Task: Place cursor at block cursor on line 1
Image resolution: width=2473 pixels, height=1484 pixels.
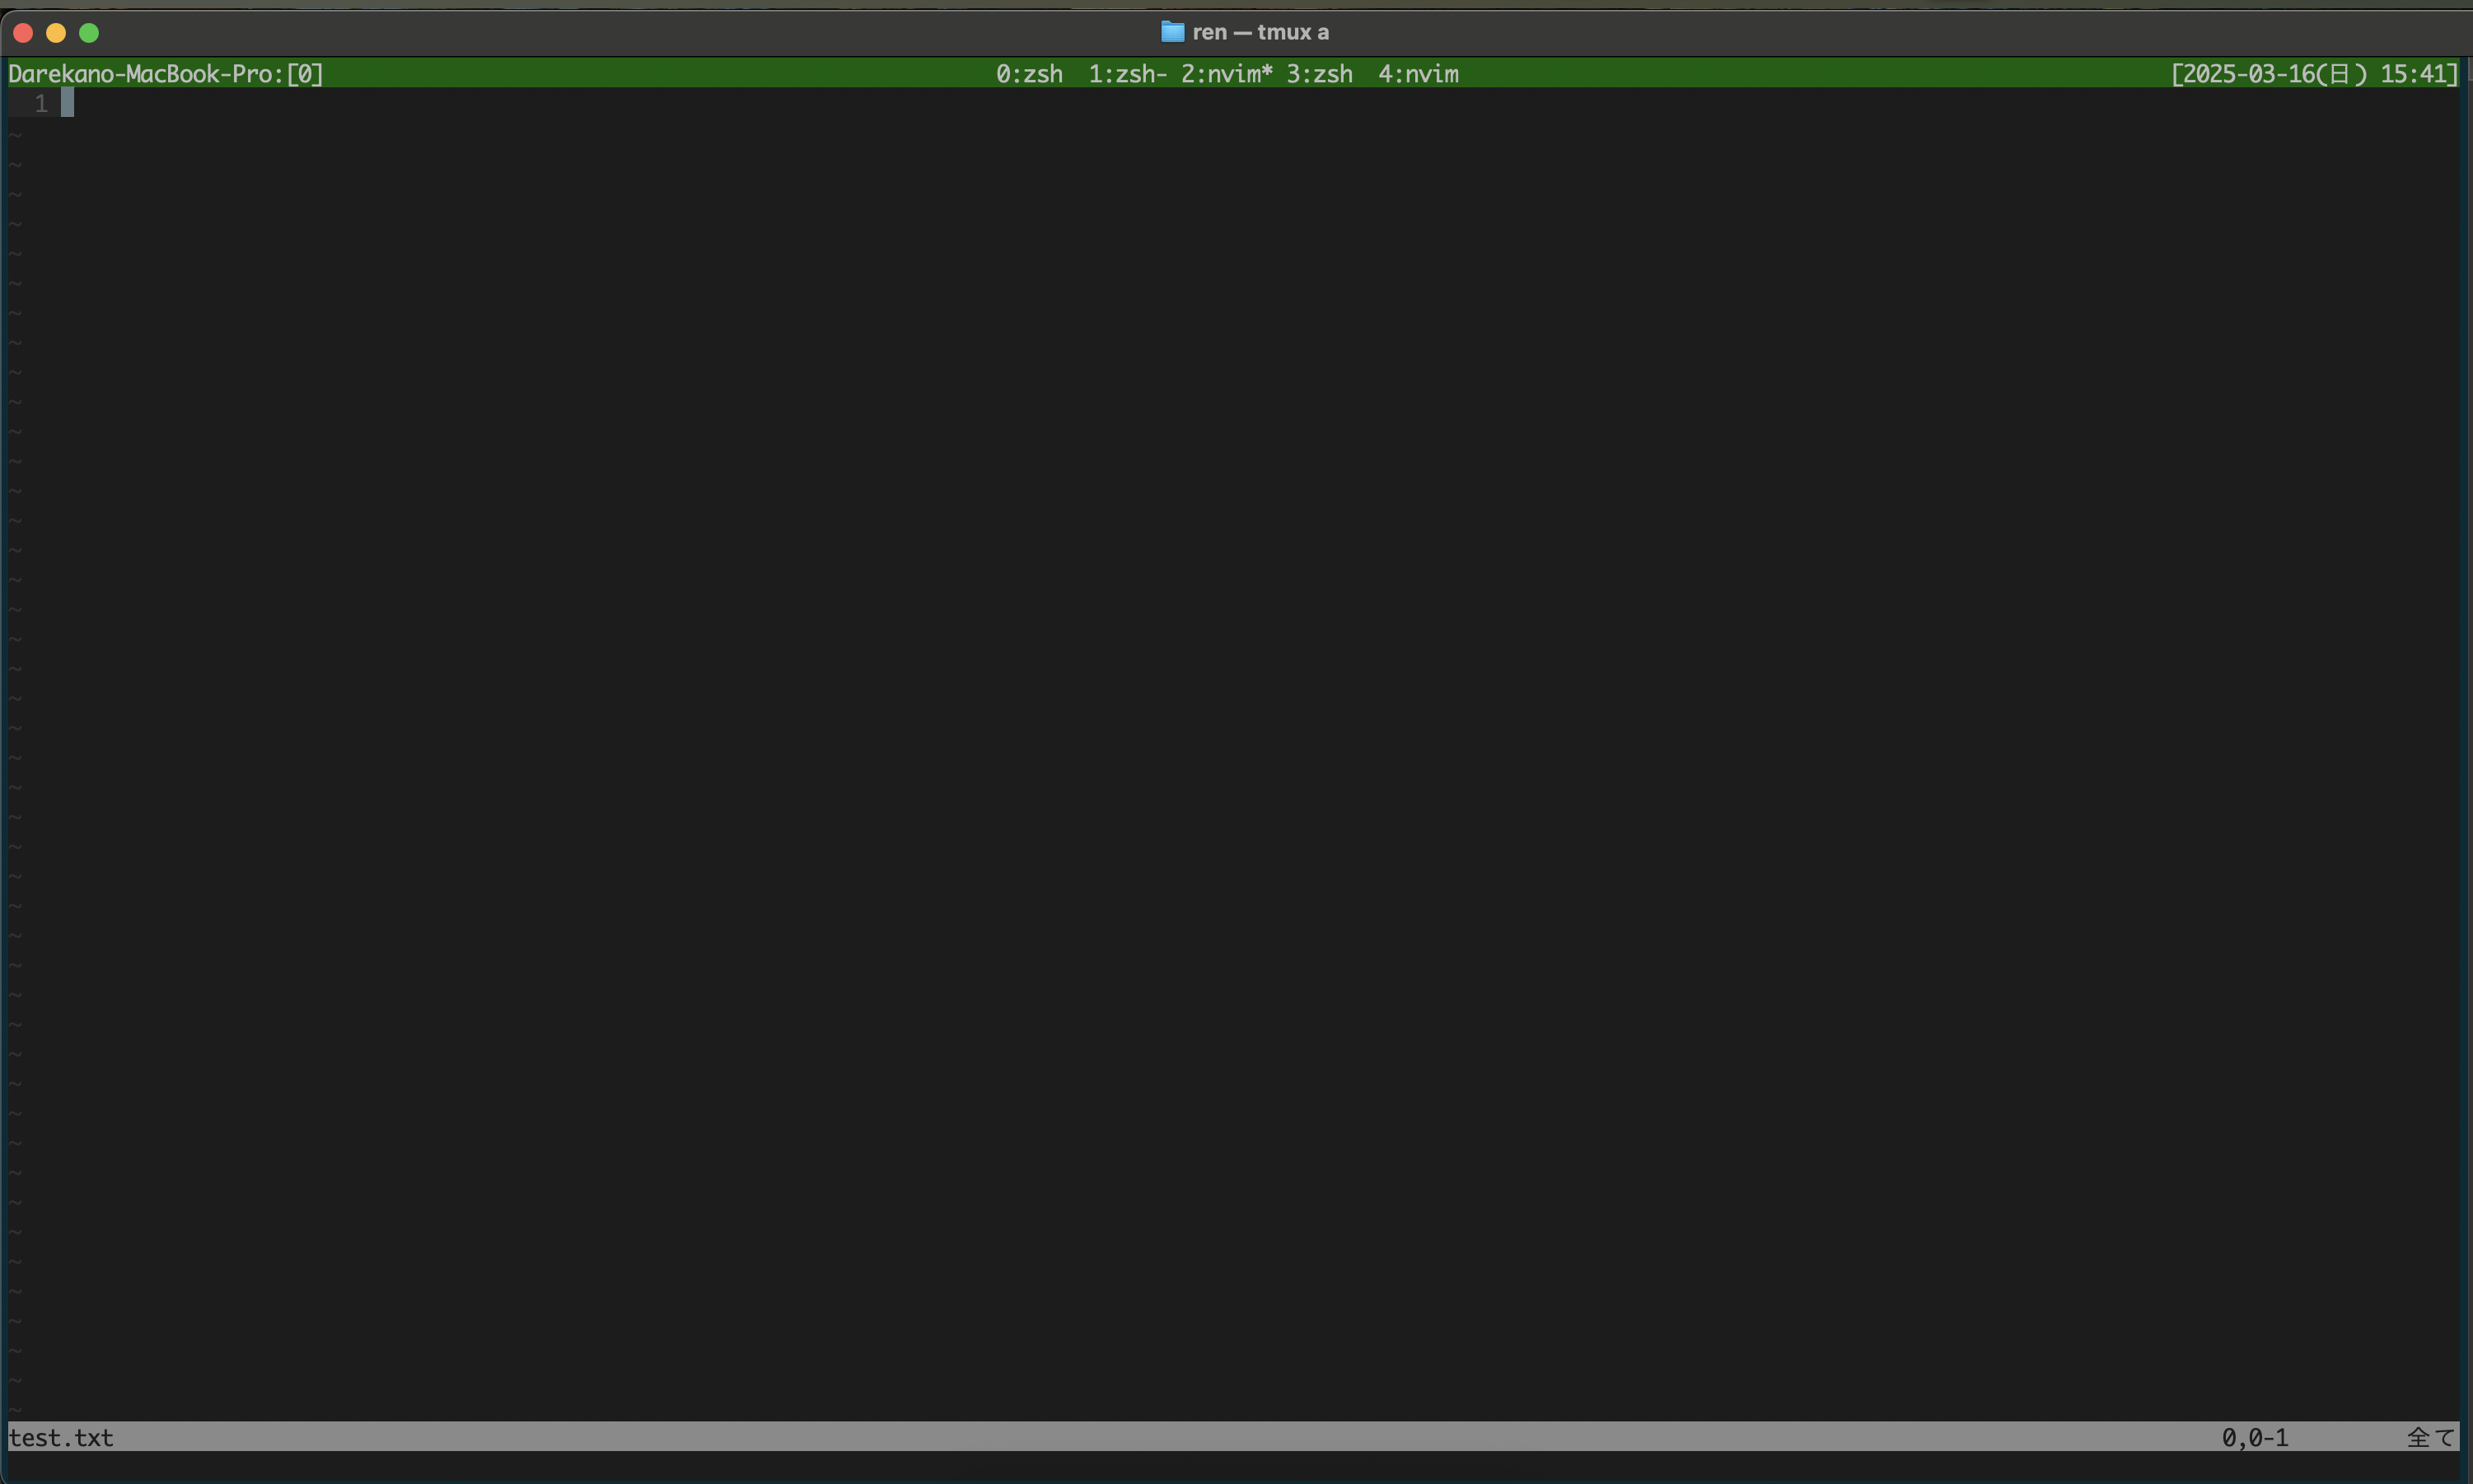Action: [67, 103]
